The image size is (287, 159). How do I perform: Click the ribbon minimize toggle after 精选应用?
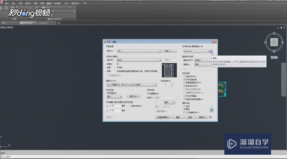[85, 3]
